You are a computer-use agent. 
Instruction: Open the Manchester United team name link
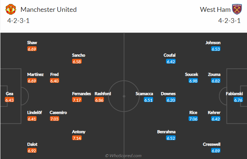click(48, 10)
